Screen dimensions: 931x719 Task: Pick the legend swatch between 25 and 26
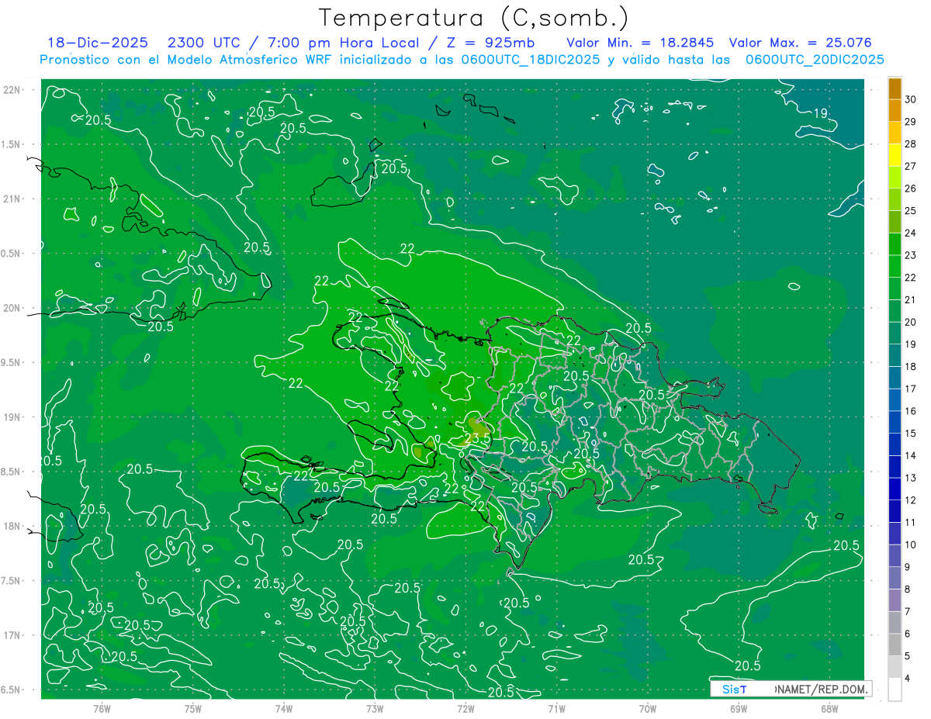pyautogui.click(x=895, y=199)
